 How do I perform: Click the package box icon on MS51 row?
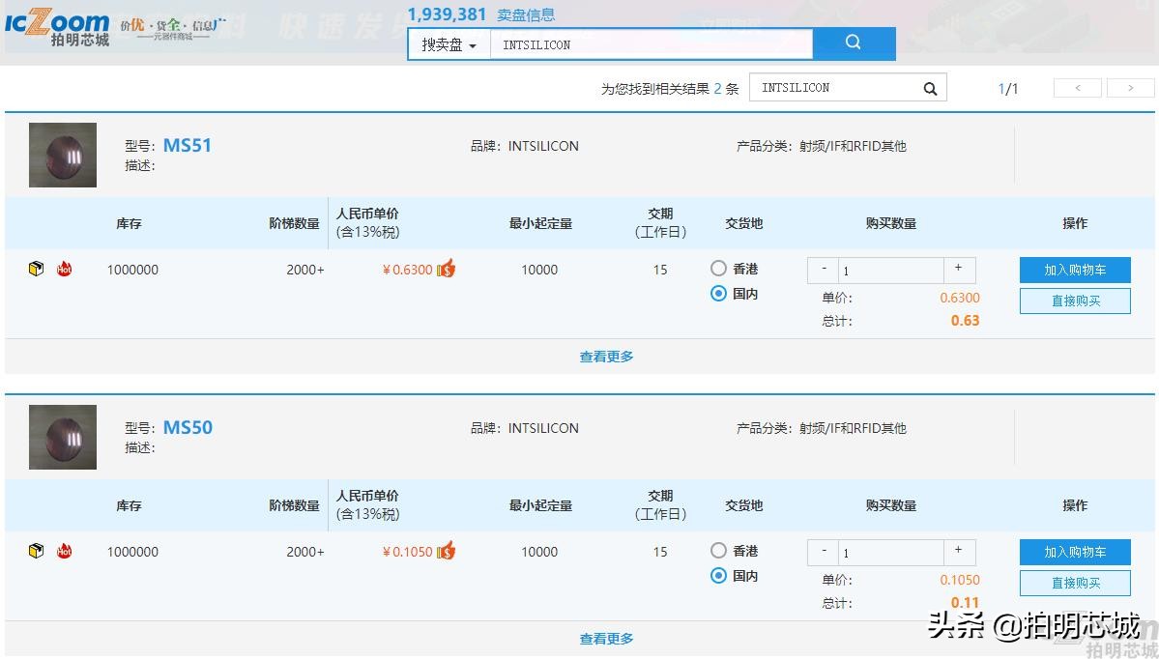36,270
